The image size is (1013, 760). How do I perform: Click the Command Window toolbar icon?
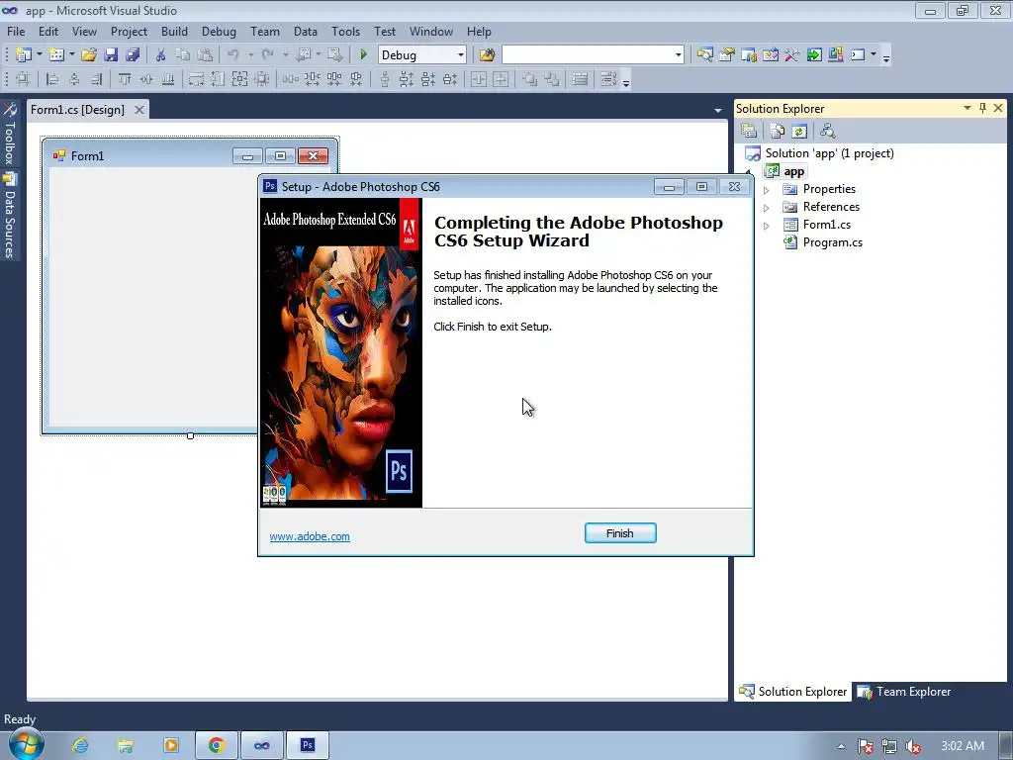[x=858, y=55]
